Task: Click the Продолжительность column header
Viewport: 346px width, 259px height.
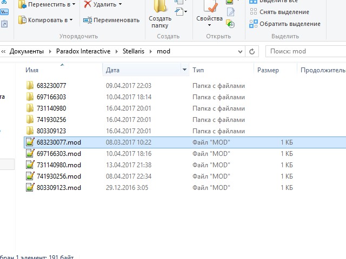Action: click(323, 70)
